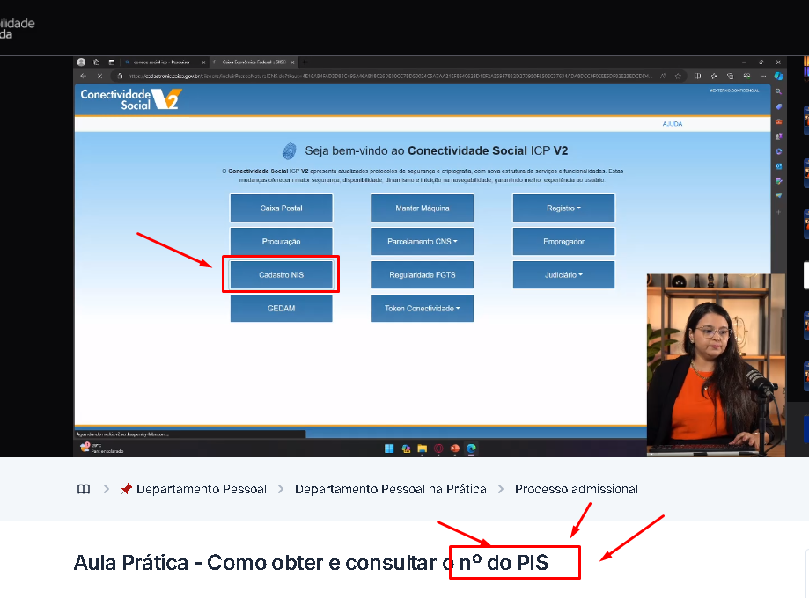Open the Favorites list icon
Viewport: 809px width, 598px height.
pos(714,76)
